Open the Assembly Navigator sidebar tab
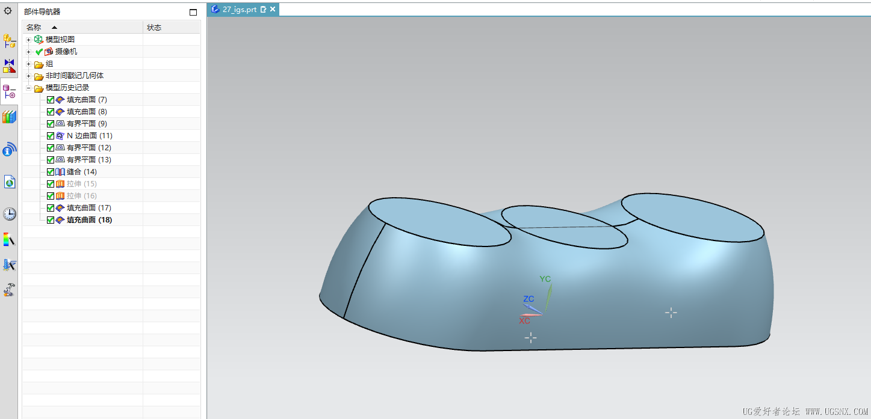Image resolution: width=871 pixels, height=419 pixels. 9,41
